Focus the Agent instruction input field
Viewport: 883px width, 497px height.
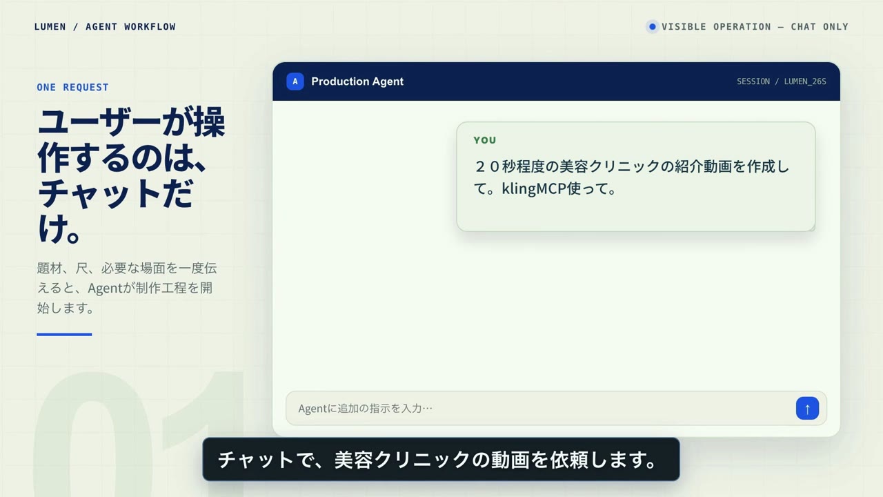click(556, 408)
